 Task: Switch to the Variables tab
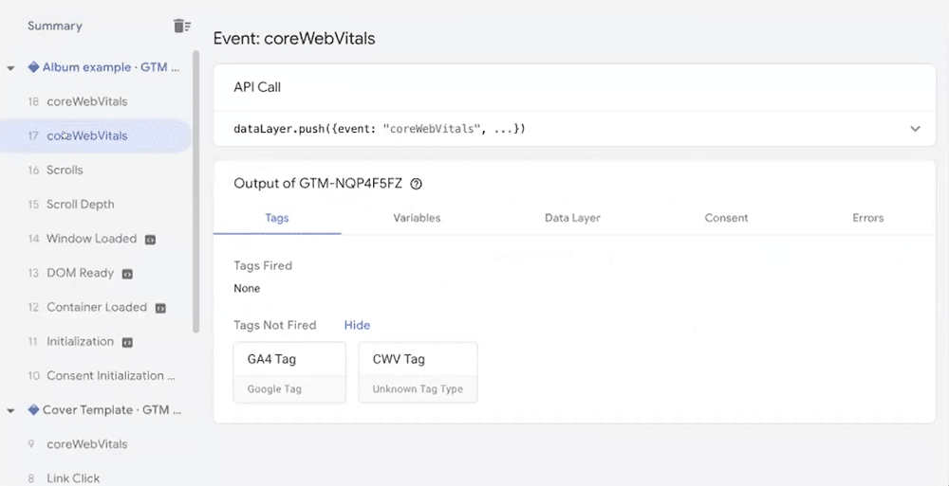tap(417, 218)
